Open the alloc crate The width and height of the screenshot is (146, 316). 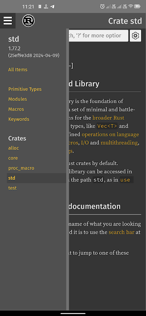point(13,148)
